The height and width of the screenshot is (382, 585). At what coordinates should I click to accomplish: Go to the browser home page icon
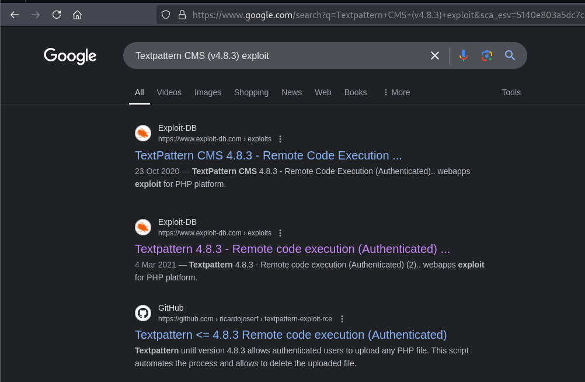pyautogui.click(x=77, y=15)
